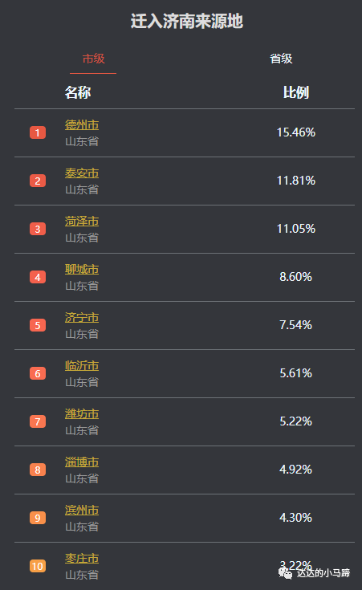Screen dimensions: 362x590
Task: Click the rank 1 badge icon
Action: pos(38,132)
